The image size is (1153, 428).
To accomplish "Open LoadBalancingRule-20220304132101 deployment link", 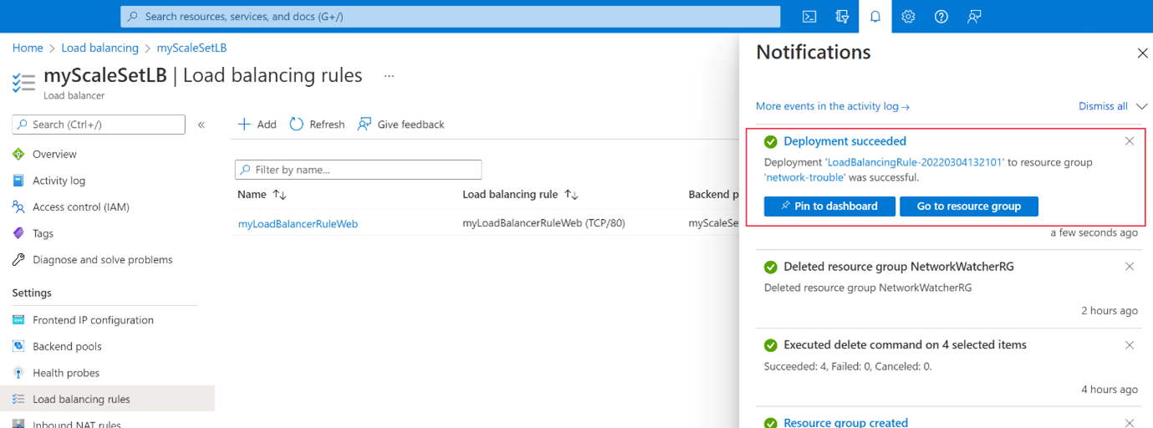I will tap(916, 162).
